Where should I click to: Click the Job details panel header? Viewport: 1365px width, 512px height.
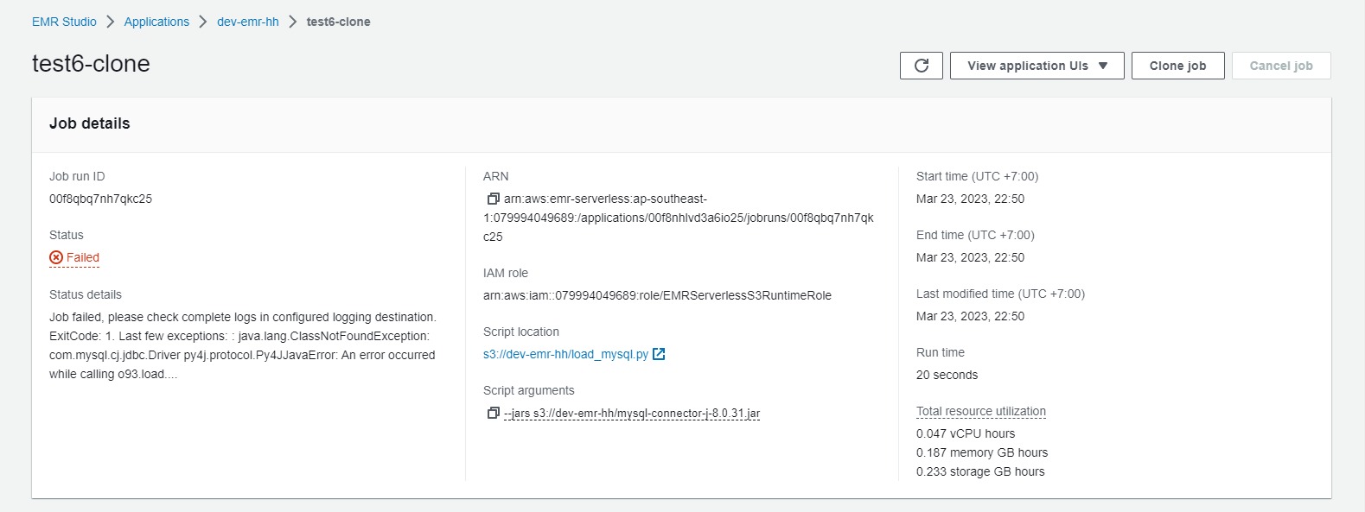point(90,123)
